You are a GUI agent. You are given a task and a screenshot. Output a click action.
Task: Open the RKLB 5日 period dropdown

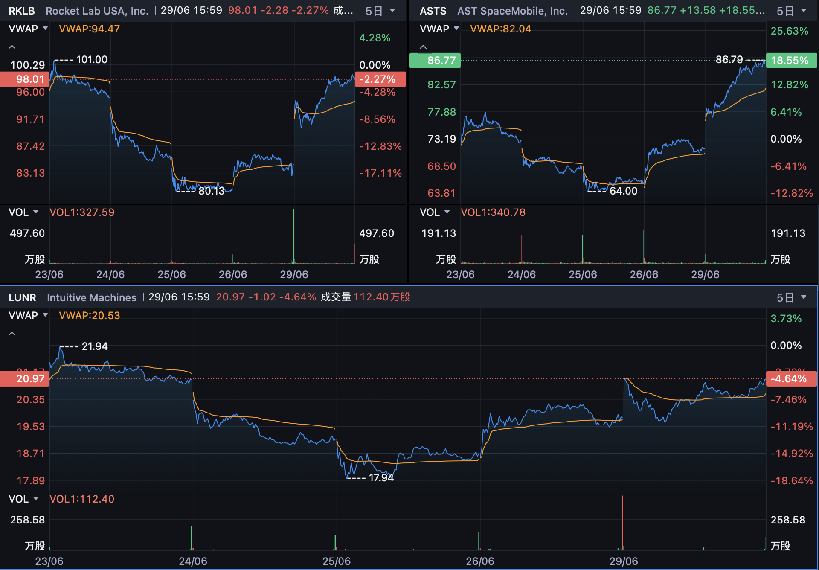point(380,11)
